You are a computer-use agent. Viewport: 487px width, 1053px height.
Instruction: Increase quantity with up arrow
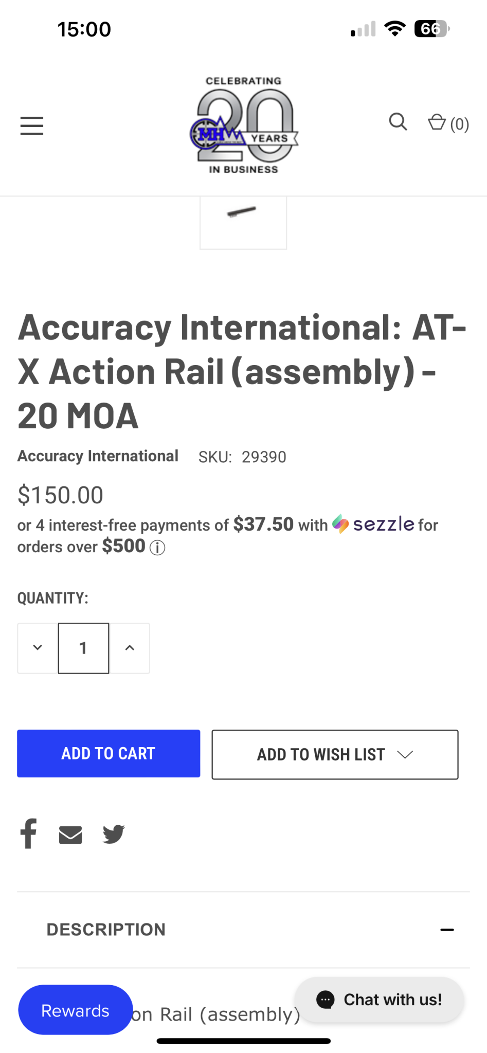(130, 648)
